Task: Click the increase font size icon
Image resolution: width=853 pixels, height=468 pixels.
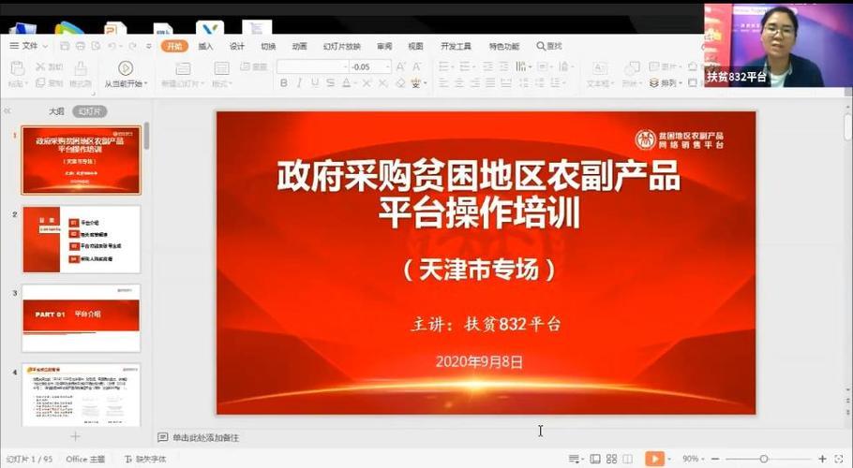Action: [401, 66]
